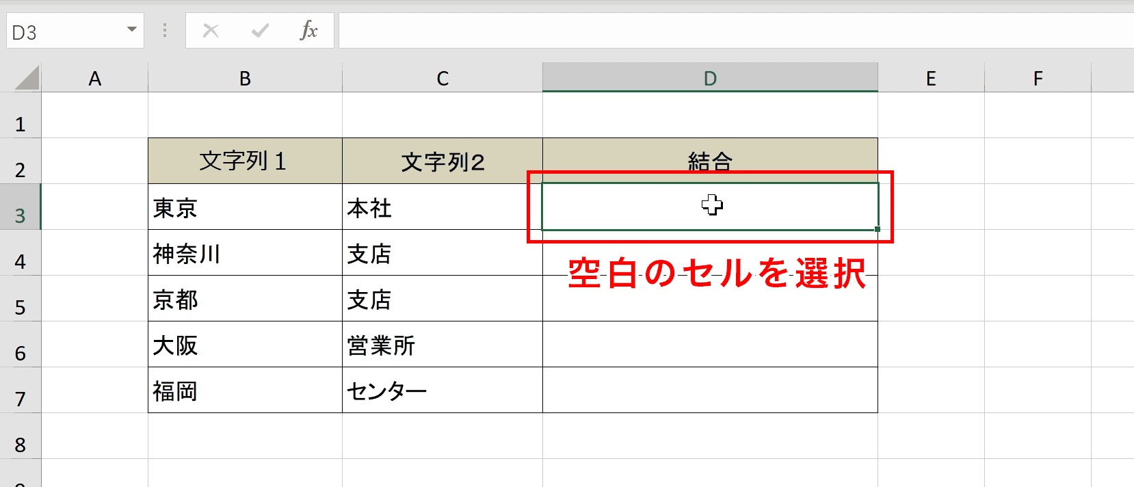Click the Cancel X icon in formula bar
Image resolution: width=1134 pixels, height=487 pixels.
point(211,30)
